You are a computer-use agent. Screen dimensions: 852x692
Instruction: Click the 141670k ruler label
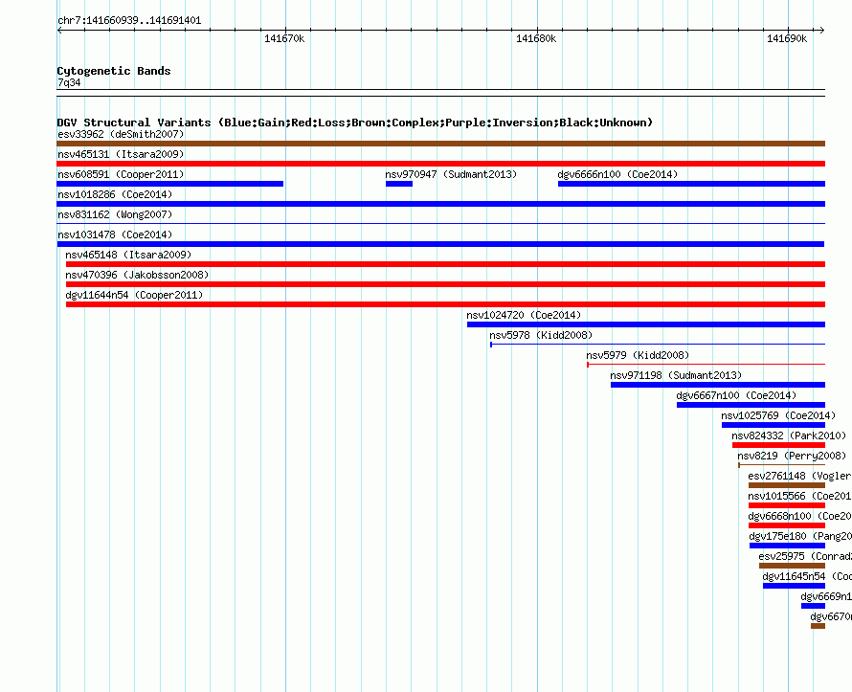pos(284,38)
